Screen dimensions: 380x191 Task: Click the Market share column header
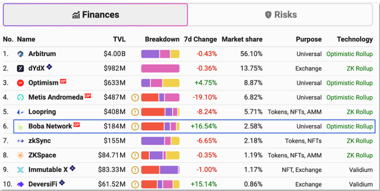(x=242, y=39)
